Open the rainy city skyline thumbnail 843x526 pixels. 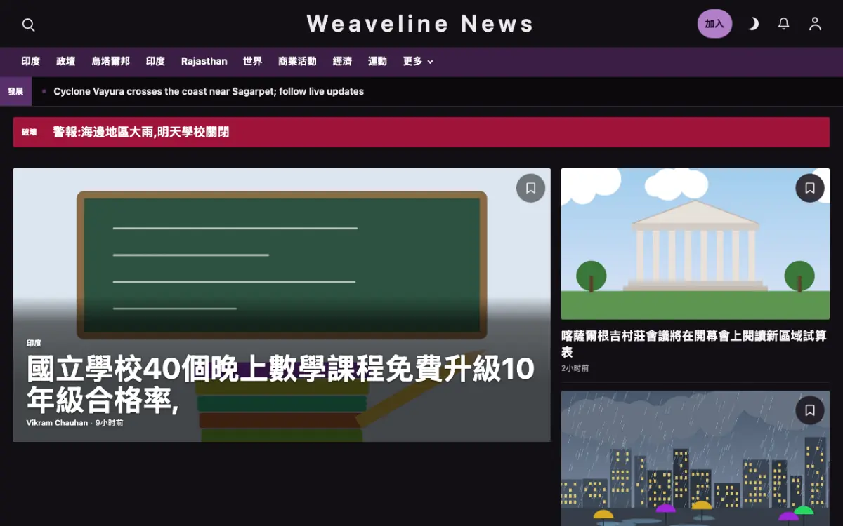click(x=695, y=458)
